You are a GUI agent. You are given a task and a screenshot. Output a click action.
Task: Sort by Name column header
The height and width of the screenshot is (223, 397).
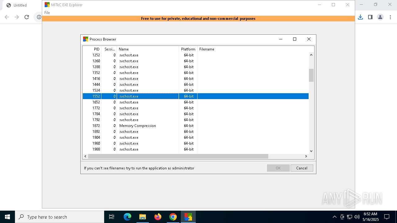pos(148,49)
